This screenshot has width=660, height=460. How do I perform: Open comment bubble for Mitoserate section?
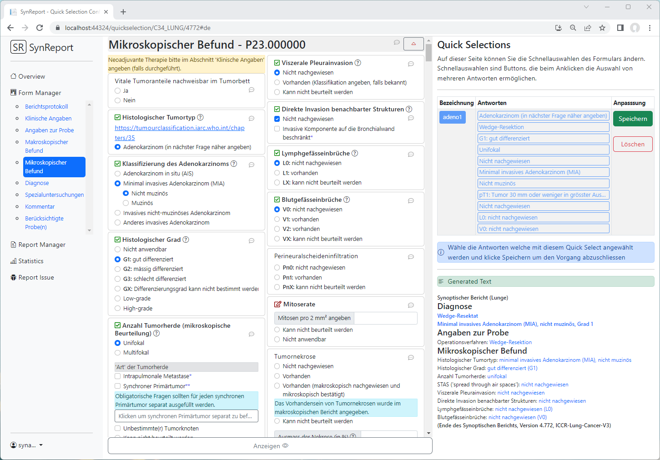pyautogui.click(x=411, y=305)
